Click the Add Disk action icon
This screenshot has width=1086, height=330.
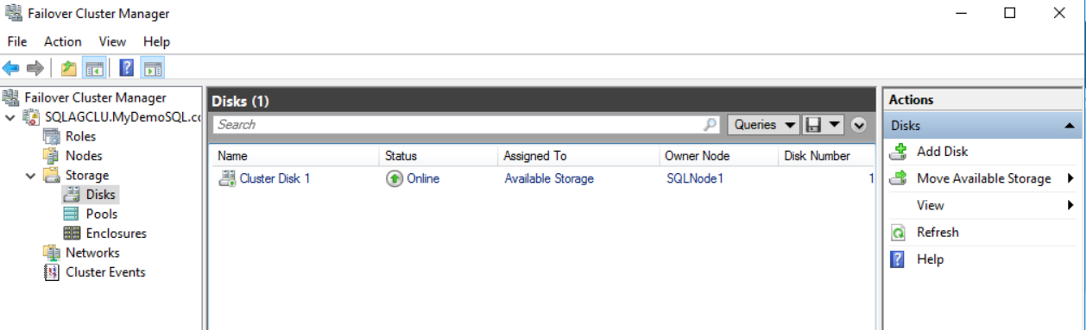[899, 152]
